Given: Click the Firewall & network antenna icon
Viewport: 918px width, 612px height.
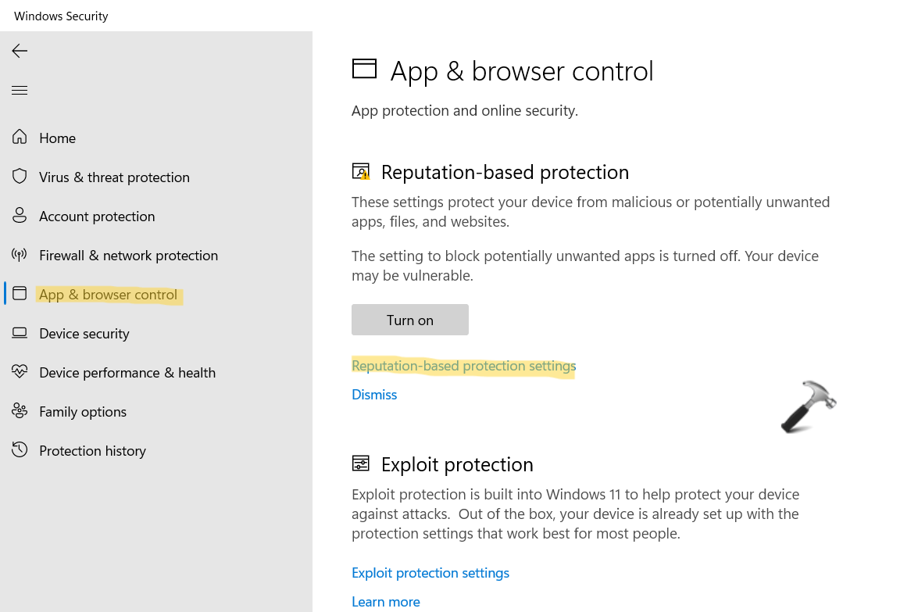Looking at the screenshot, I should tap(20, 255).
